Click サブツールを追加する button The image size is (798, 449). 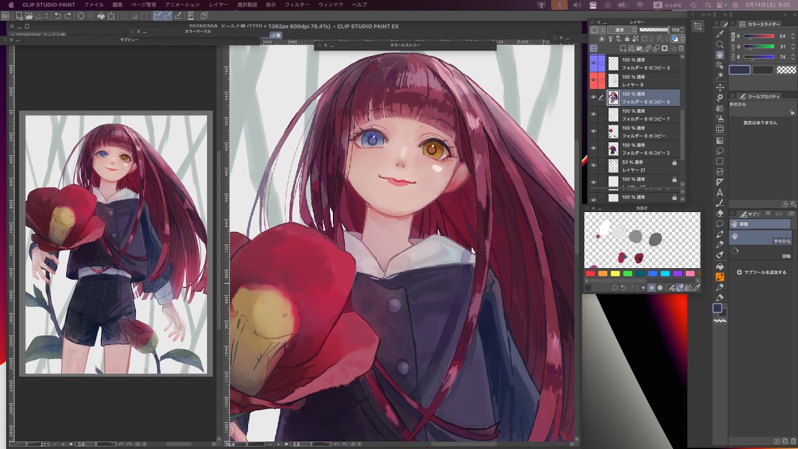click(x=761, y=273)
